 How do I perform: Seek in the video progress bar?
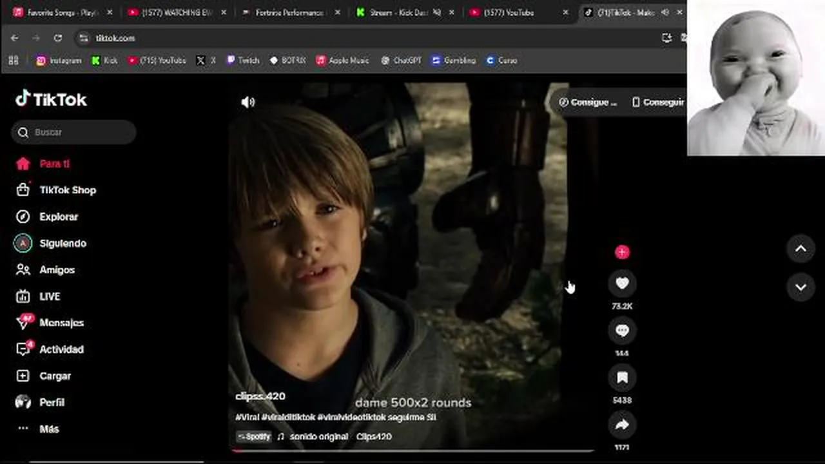[x=412, y=450]
